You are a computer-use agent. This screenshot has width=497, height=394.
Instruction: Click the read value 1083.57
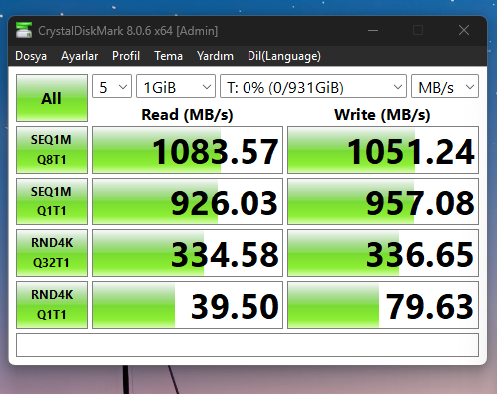point(188,150)
